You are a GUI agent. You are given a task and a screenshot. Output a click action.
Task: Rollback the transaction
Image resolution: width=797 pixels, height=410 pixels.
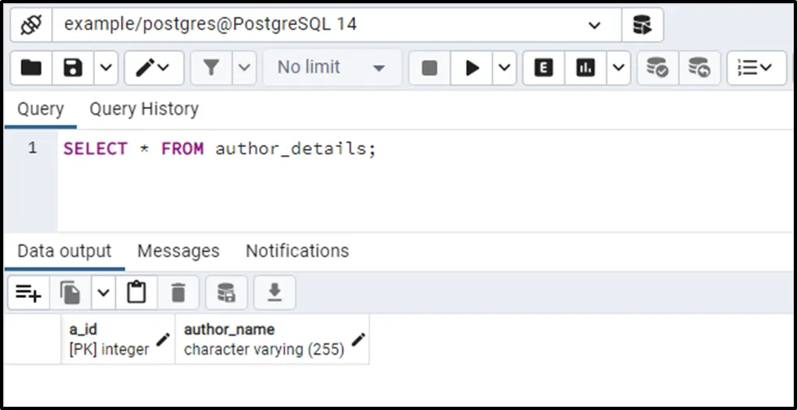click(699, 68)
